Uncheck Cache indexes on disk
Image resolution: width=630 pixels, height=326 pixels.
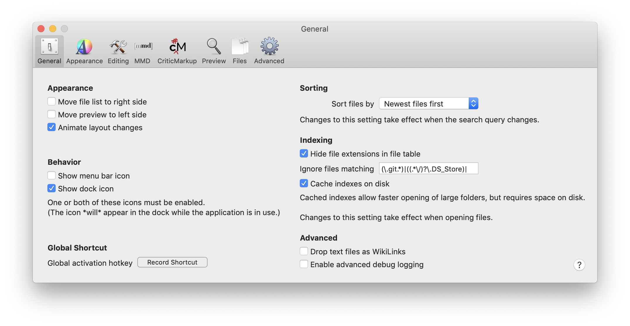click(x=304, y=183)
